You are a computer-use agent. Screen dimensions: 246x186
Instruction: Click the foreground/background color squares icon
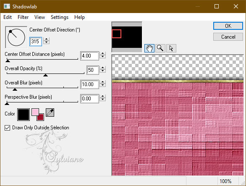pos(38,115)
